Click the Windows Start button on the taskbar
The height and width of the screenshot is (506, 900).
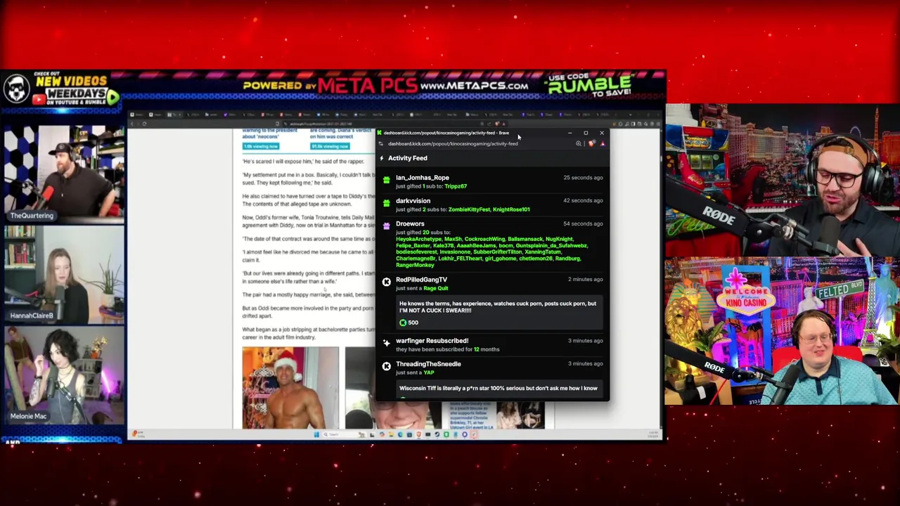point(317,434)
